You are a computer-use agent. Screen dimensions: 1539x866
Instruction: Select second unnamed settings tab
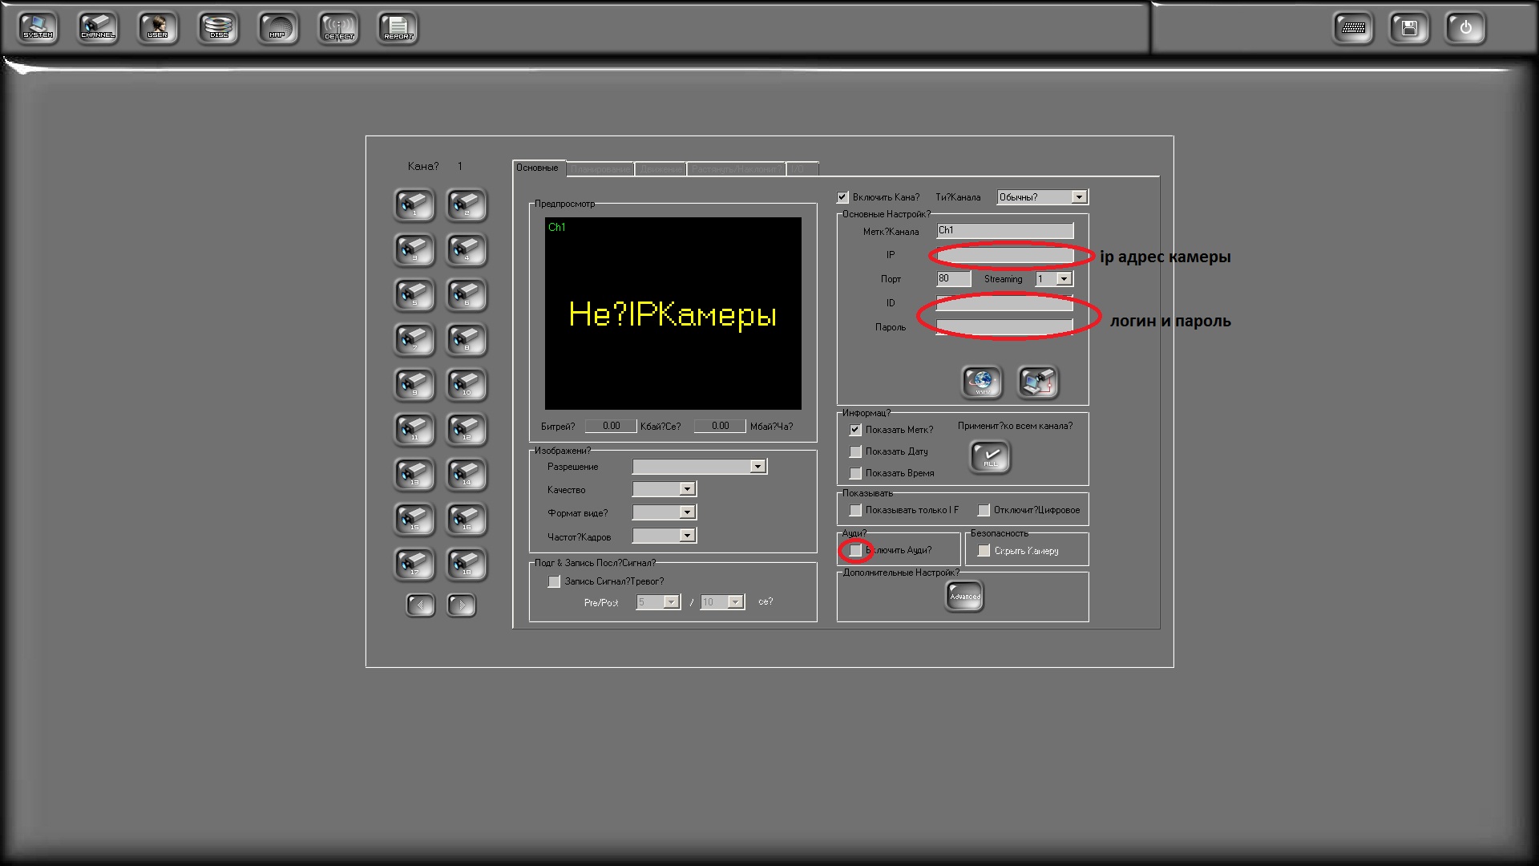(601, 168)
